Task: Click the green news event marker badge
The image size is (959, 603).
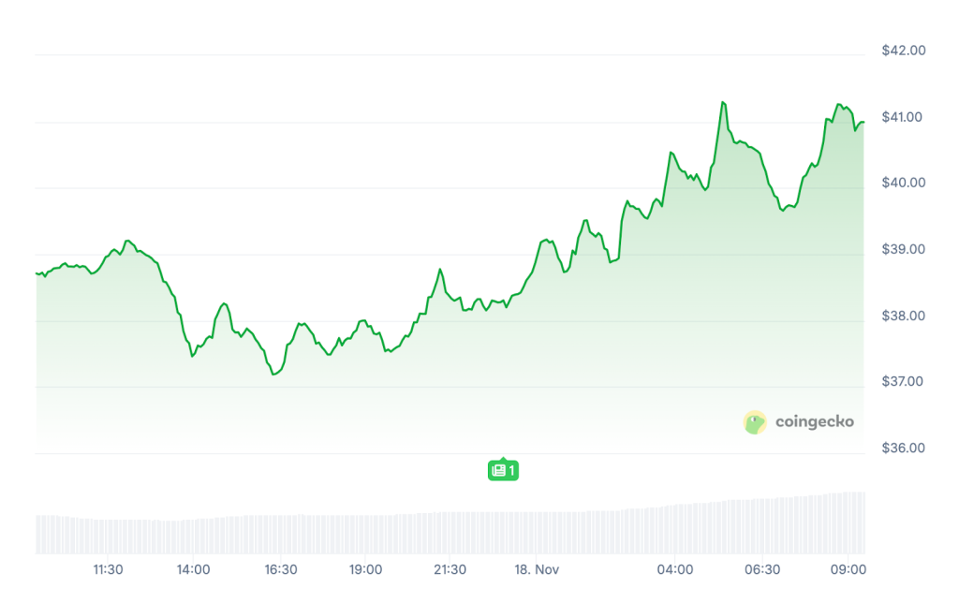Action: click(x=502, y=470)
